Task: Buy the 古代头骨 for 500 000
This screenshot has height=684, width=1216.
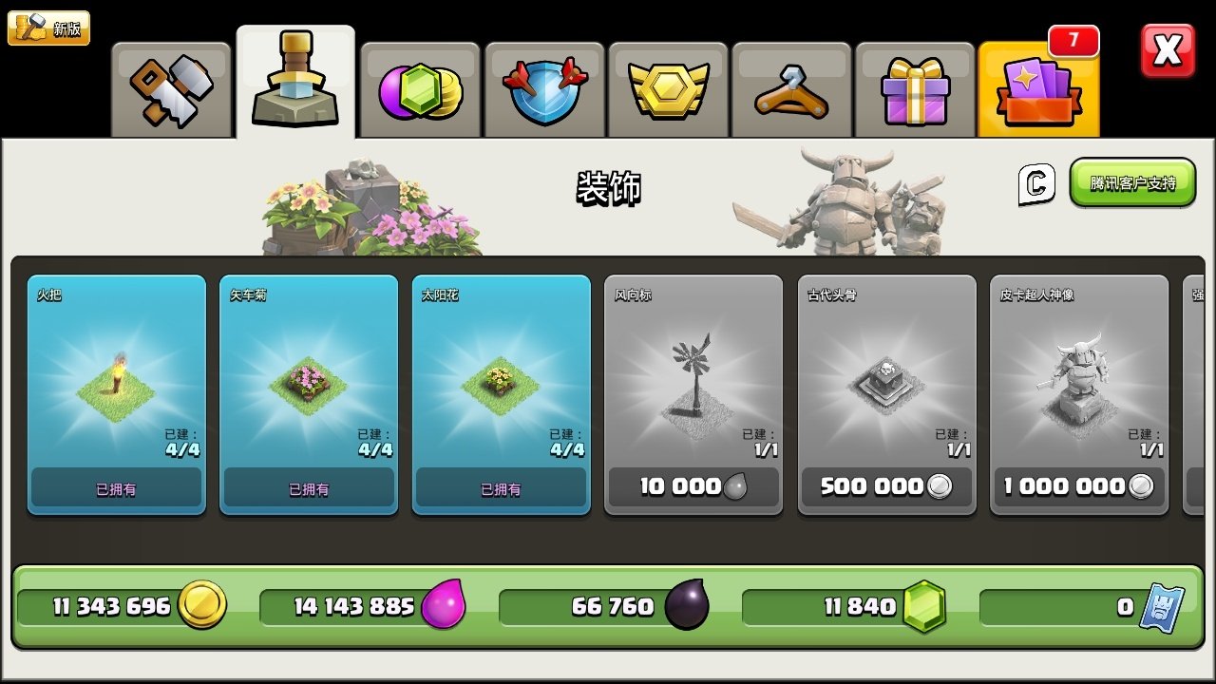Action: coord(886,486)
